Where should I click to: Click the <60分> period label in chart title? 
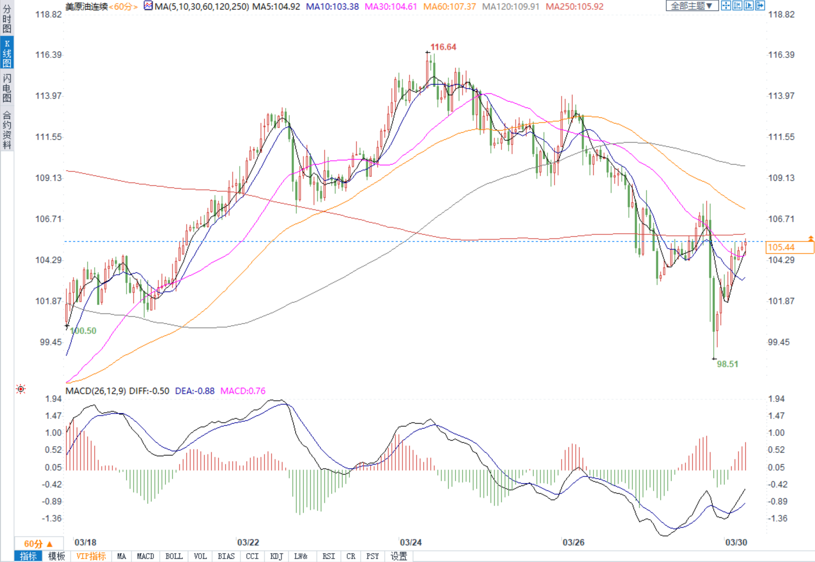[x=124, y=7]
